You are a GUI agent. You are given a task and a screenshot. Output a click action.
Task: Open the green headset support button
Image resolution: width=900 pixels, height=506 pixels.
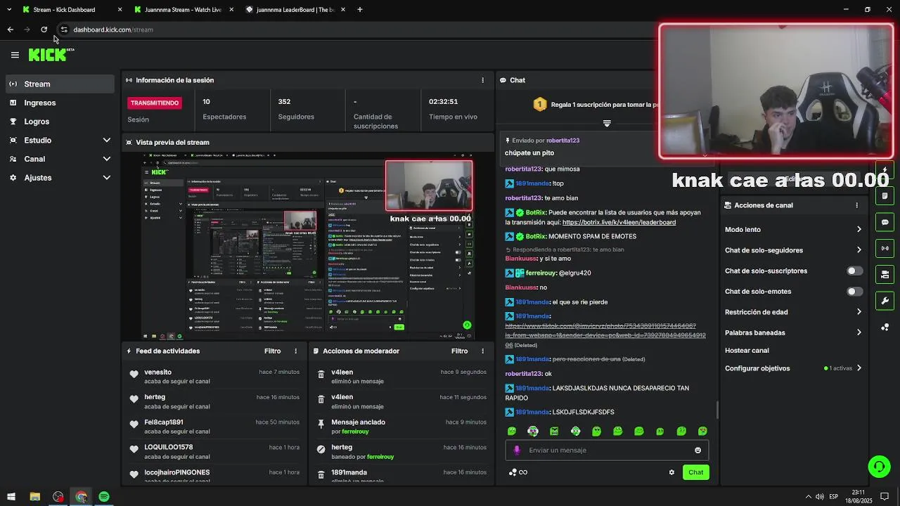click(878, 466)
